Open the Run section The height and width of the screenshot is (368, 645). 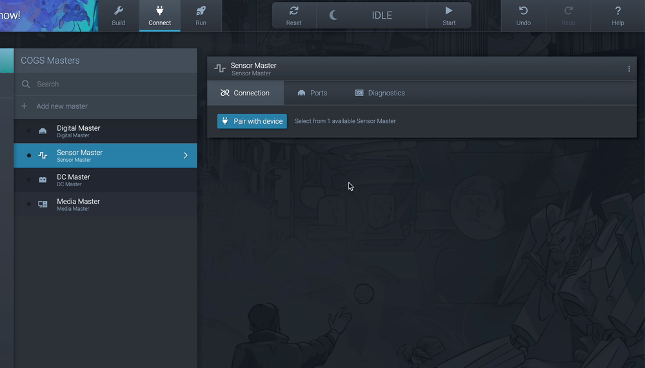pyautogui.click(x=201, y=15)
